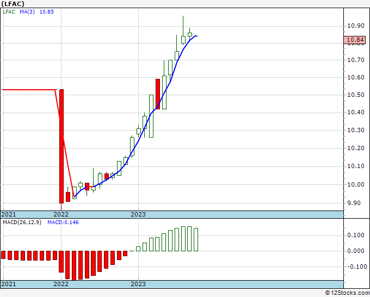Click the deepest red MACD histogram bar
The image size is (370, 297).
74,265
